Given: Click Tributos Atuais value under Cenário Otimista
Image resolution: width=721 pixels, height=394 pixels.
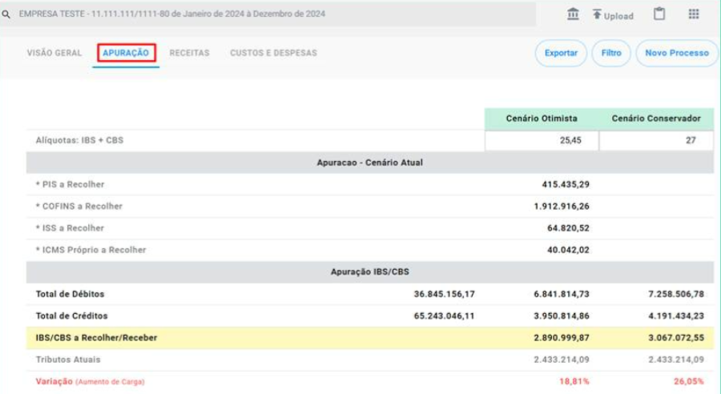Looking at the screenshot, I should pyautogui.click(x=562, y=360).
